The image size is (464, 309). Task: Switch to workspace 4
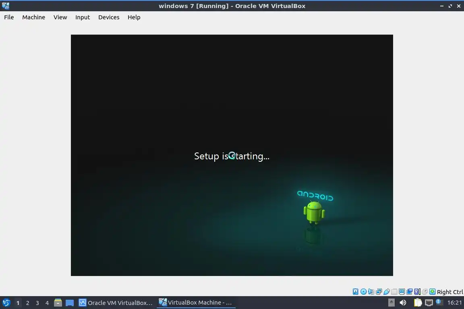pos(47,303)
